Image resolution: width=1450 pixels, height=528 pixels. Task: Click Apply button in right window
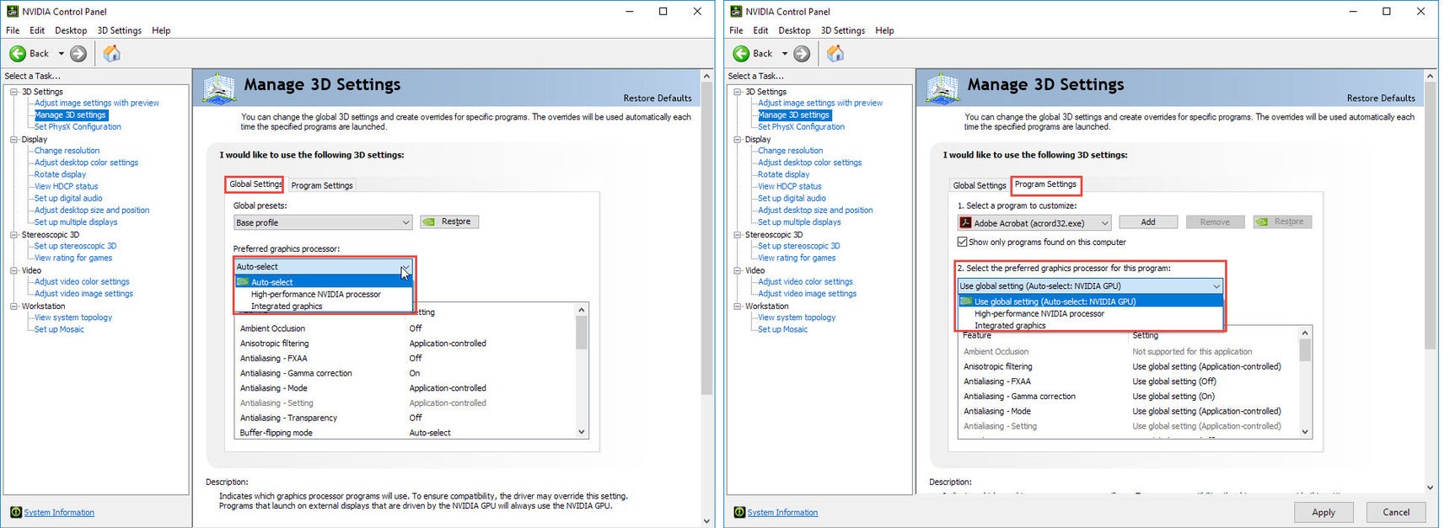pyautogui.click(x=1324, y=512)
